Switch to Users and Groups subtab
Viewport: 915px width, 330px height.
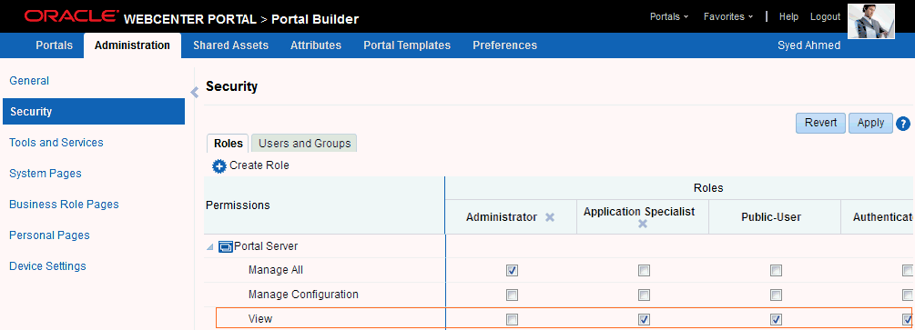(x=305, y=144)
